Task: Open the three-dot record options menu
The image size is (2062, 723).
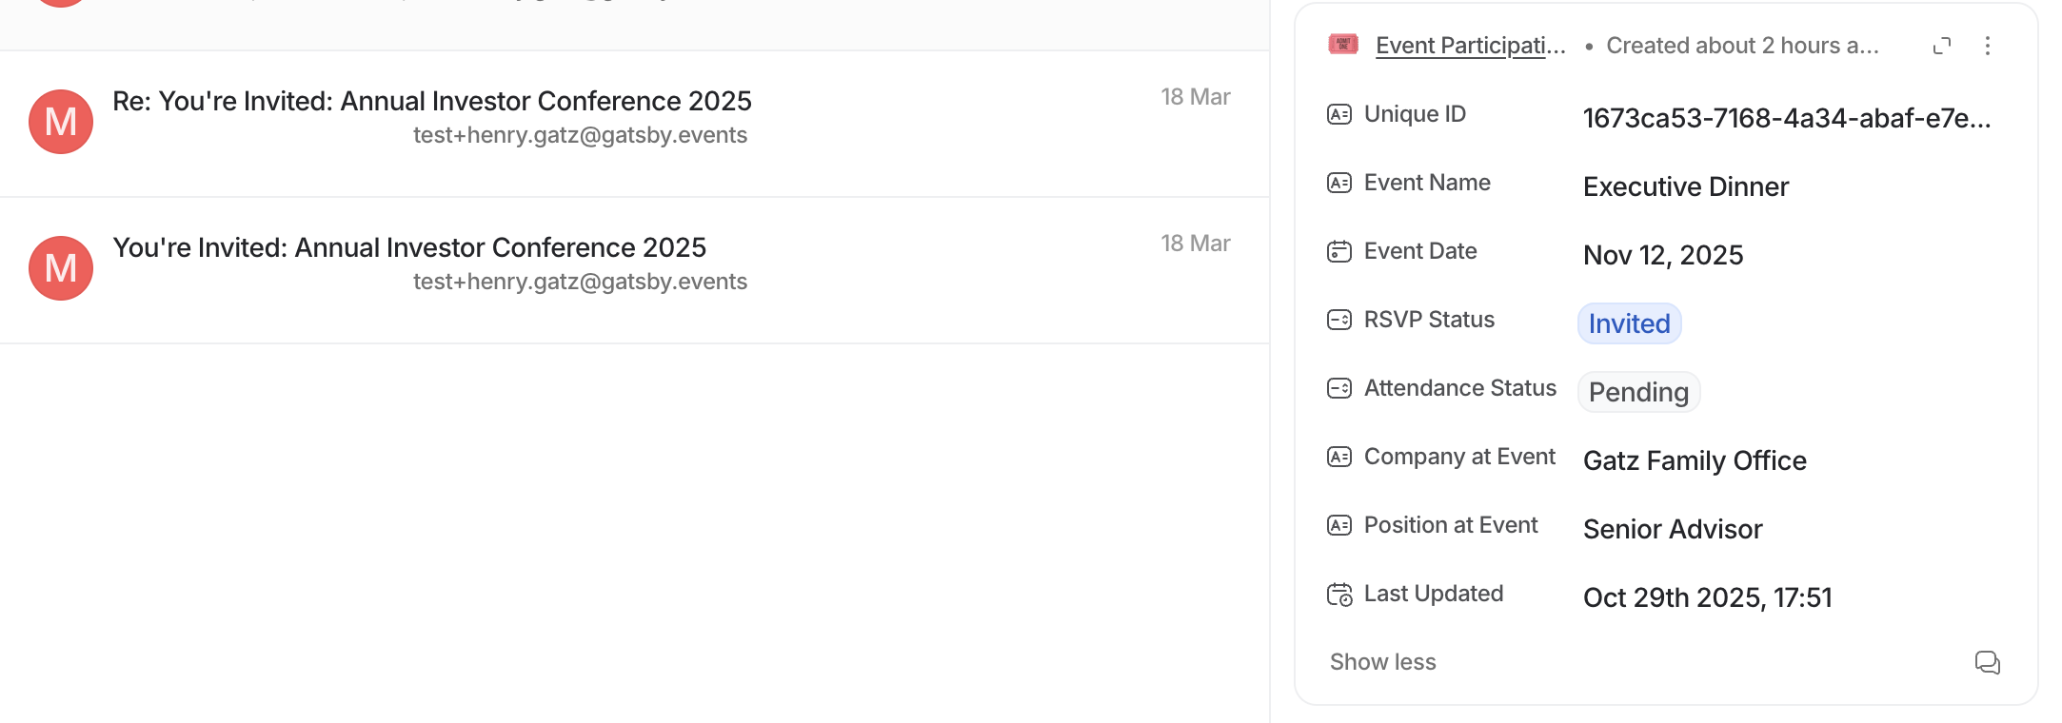Action: tap(1989, 45)
